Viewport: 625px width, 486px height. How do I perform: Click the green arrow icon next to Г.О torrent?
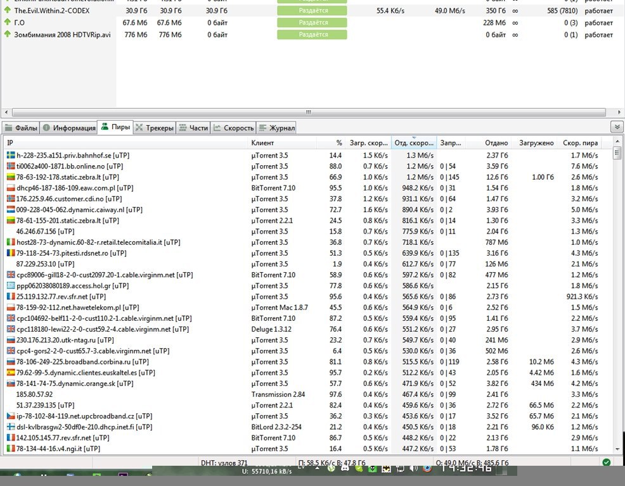pos(7,22)
